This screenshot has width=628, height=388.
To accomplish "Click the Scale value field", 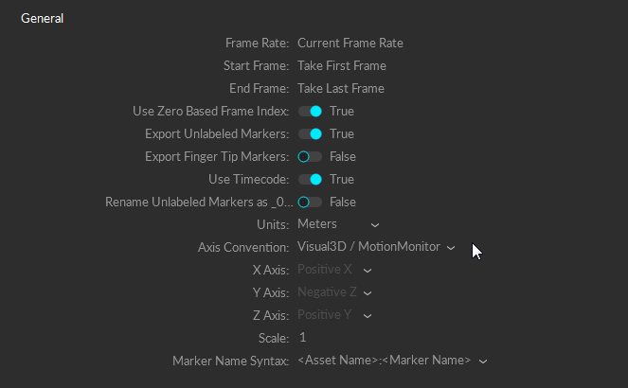I will [x=303, y=338].
